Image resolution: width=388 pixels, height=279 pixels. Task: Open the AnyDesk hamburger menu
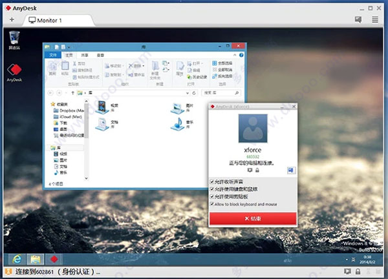click(375, 19)
